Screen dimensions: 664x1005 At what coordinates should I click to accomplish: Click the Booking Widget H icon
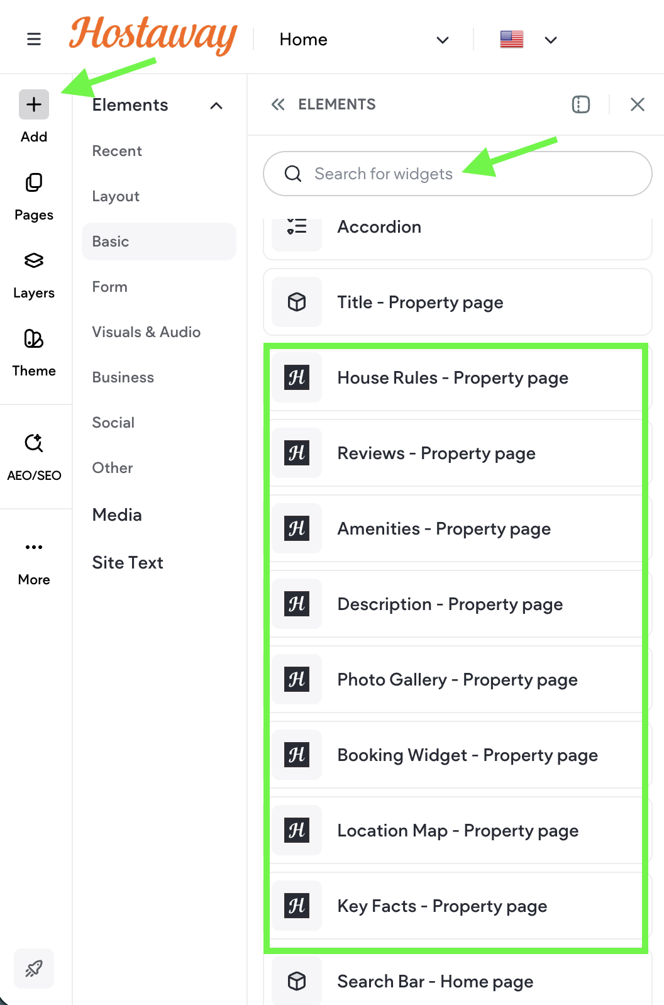pyautogui.click(x=297, y=755)
